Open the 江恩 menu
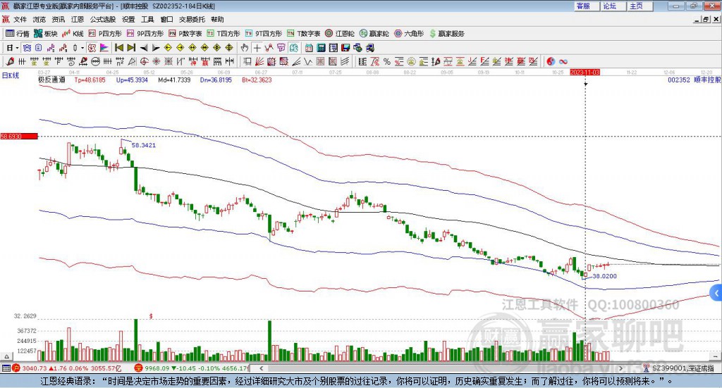This screenshot has width=722, height=388. (78, 19)
